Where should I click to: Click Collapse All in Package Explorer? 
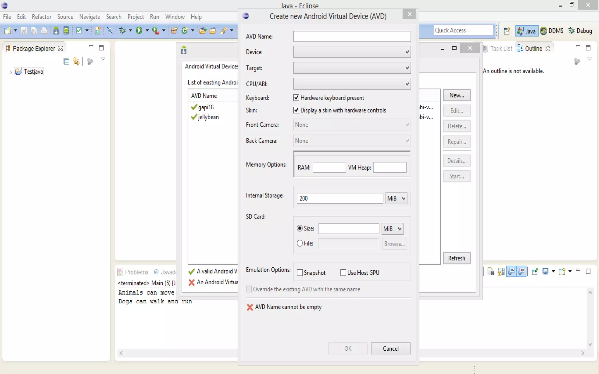click(66, 61)
